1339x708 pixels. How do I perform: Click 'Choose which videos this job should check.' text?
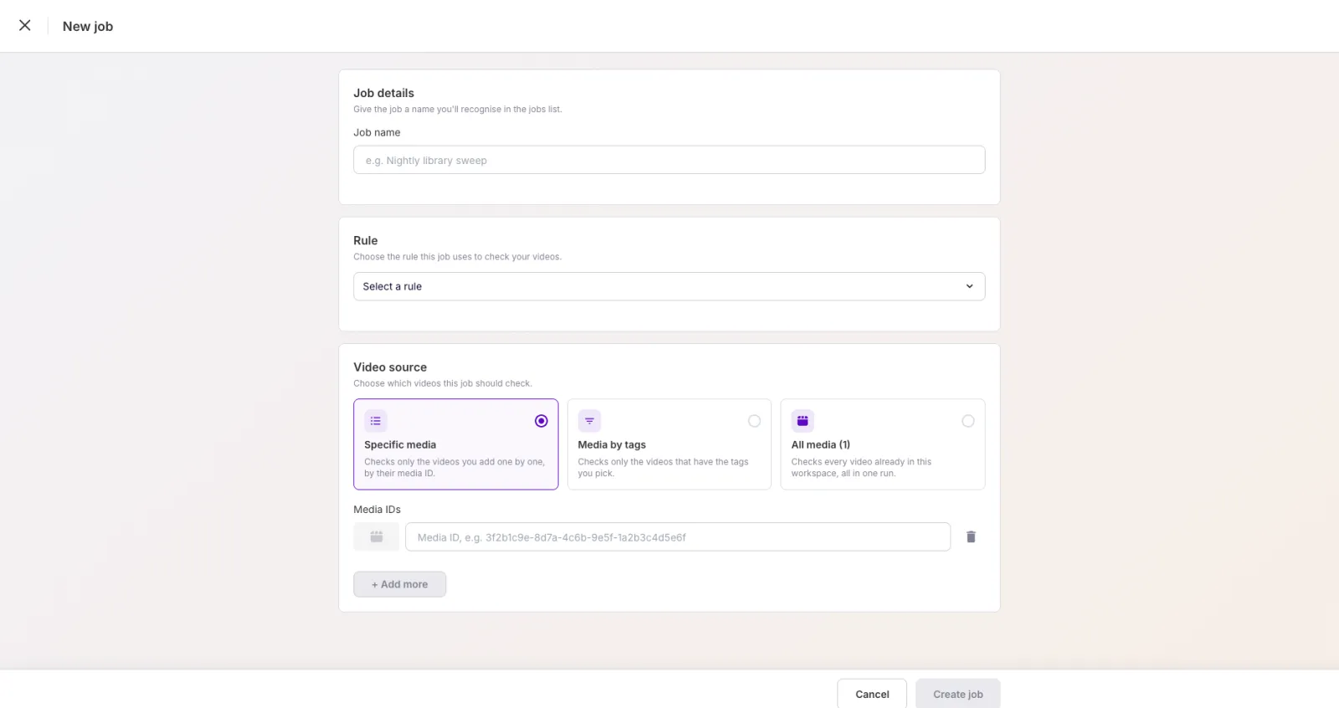tap(443, 383)
